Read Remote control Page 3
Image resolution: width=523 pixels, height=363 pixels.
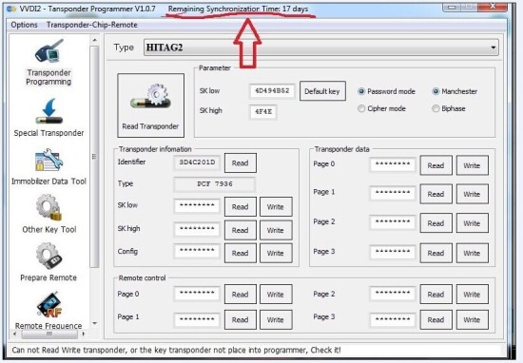(x=436, y=319)
